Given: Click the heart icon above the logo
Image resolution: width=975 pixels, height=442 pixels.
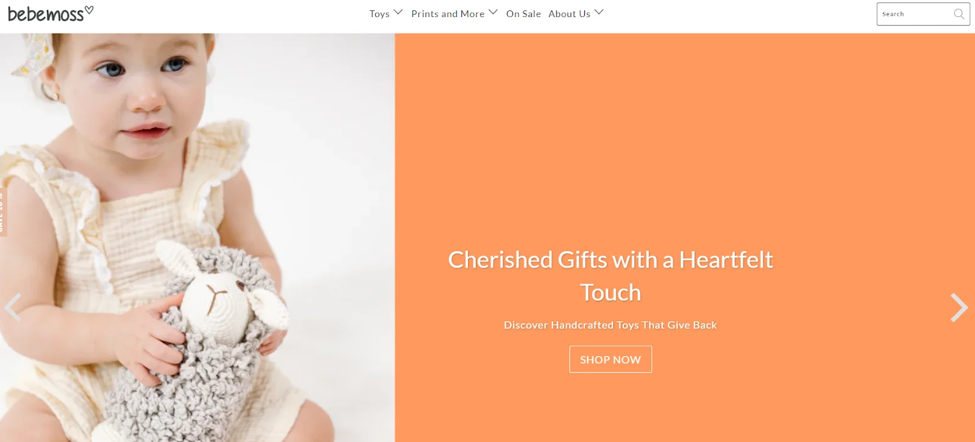Looking at the screenshot, I should click(89, 9).
